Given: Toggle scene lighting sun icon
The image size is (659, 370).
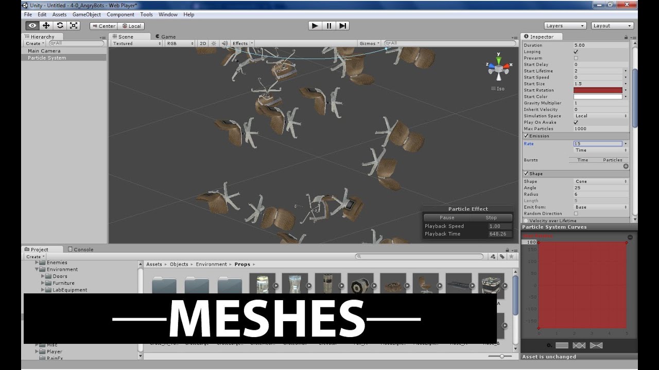Looking at the screenshot, I should [x=214, y=43].
